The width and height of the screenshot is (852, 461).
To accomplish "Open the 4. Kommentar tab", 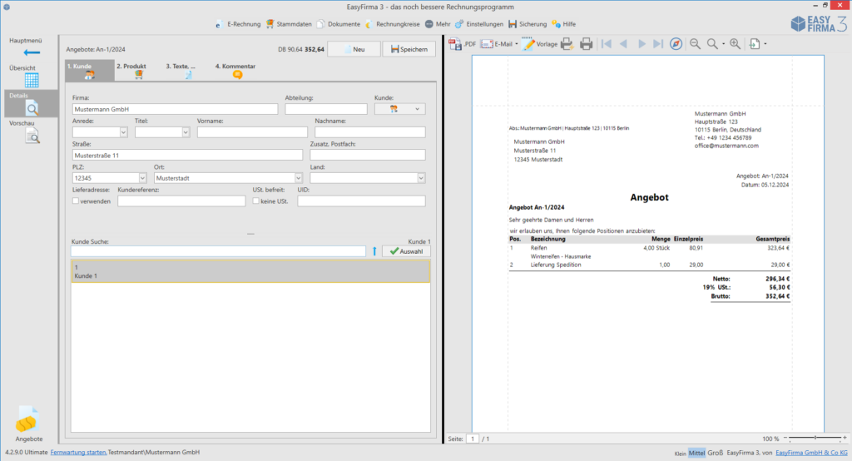I will click(235, 71).
